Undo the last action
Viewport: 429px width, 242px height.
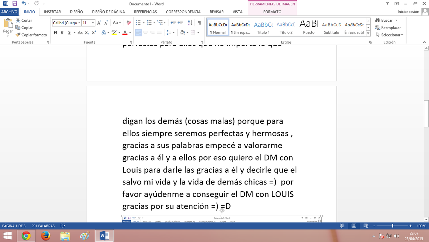coord(24,4)
